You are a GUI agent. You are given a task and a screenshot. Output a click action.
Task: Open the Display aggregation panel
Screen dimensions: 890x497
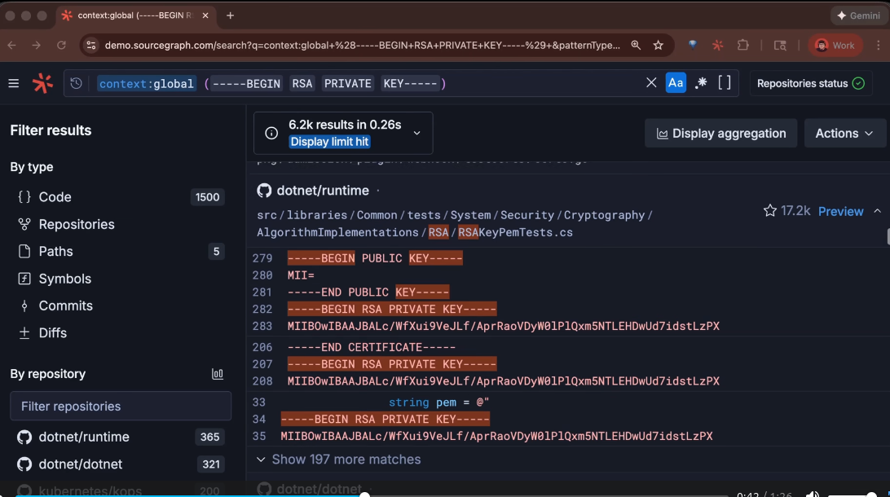click(720, 133)
